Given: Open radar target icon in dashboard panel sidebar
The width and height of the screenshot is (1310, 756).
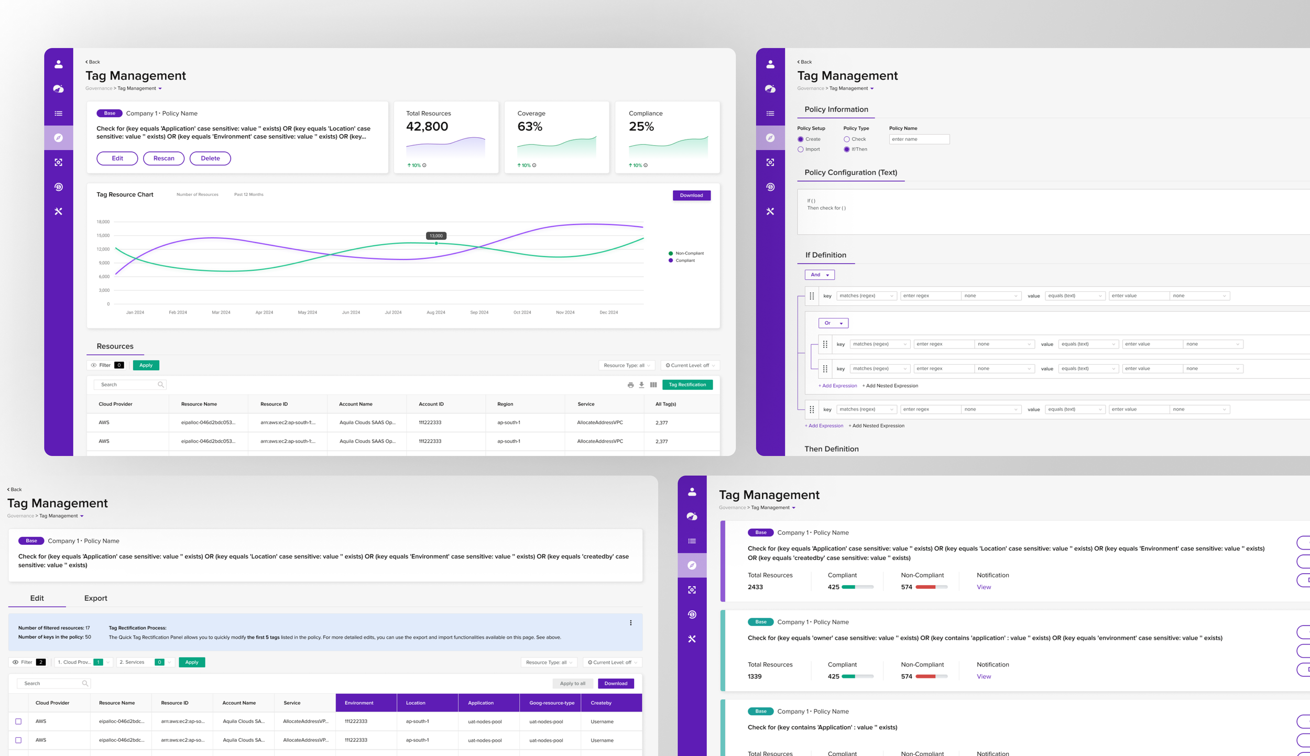Looking at the screenshot, I should pyautogui.click(x=58, y=187).
